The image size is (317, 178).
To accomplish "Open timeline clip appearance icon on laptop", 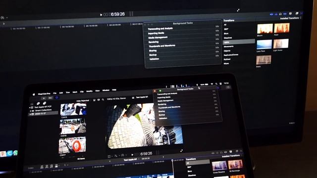I will (231, 152).
